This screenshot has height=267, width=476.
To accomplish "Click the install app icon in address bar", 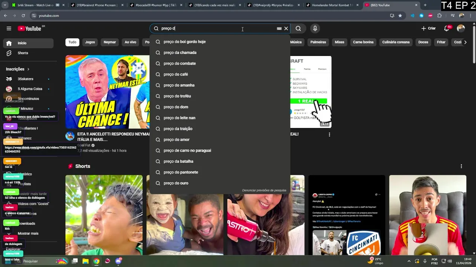I will [x=392, y=16].
